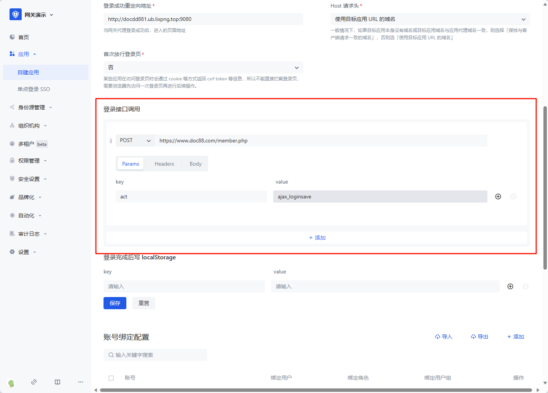Open the 首次放行登录页 dropdown

(x=203, y=67)
